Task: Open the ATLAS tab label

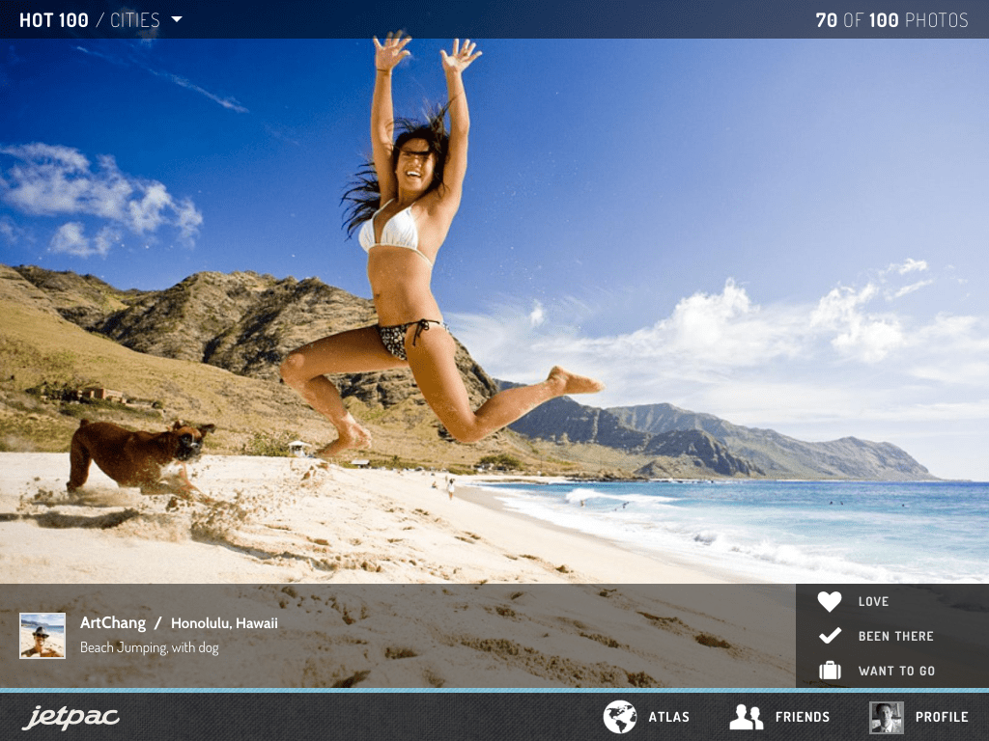Action: [668, 717]
